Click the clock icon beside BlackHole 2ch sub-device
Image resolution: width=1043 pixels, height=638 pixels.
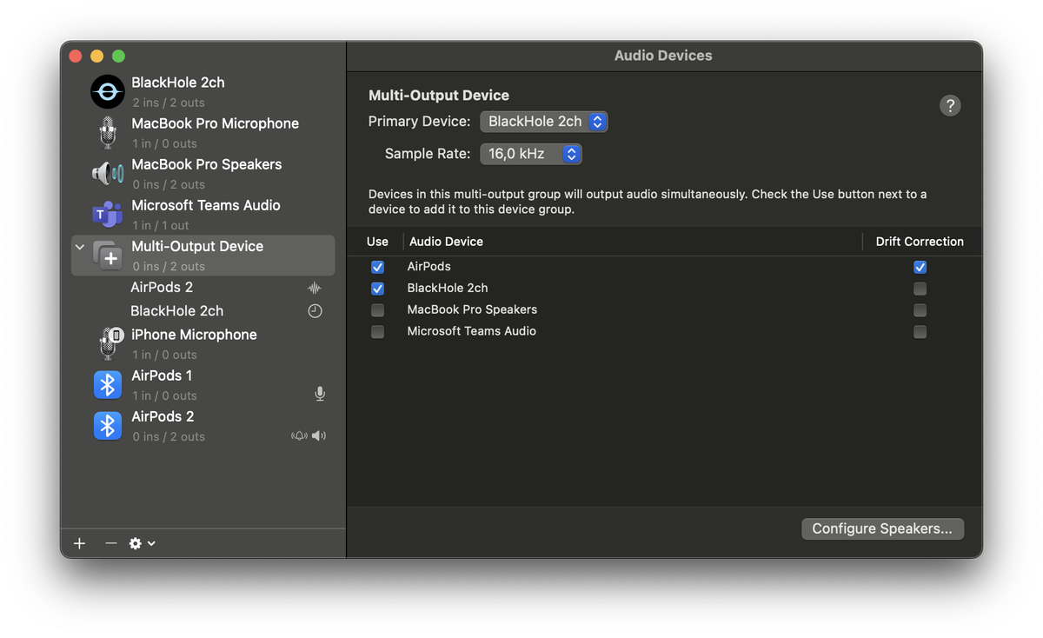(315, 311)
